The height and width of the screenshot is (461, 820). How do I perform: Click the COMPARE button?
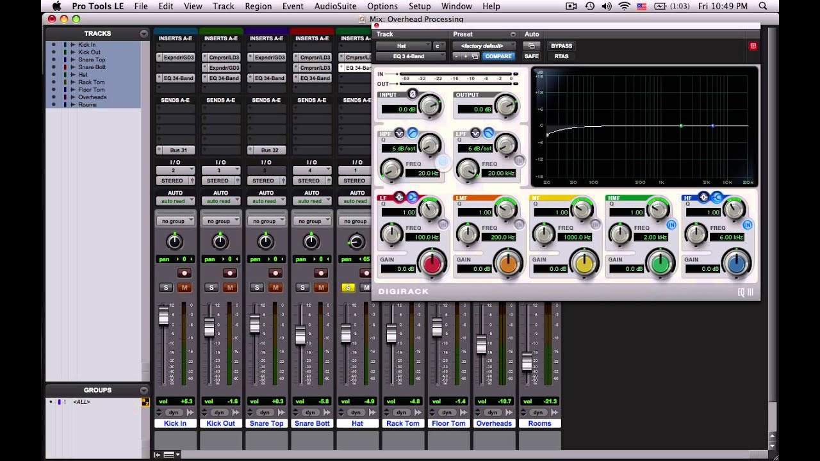click(x=498, y=56)
